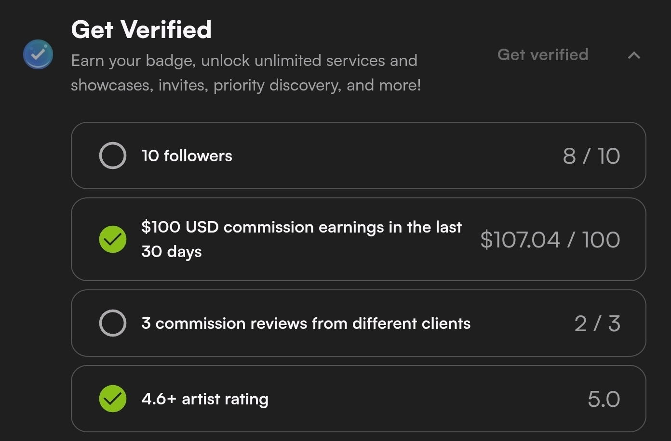
Task: Click the 5.0 rating value
Action: pyautogui.click(x=604, y=399)
